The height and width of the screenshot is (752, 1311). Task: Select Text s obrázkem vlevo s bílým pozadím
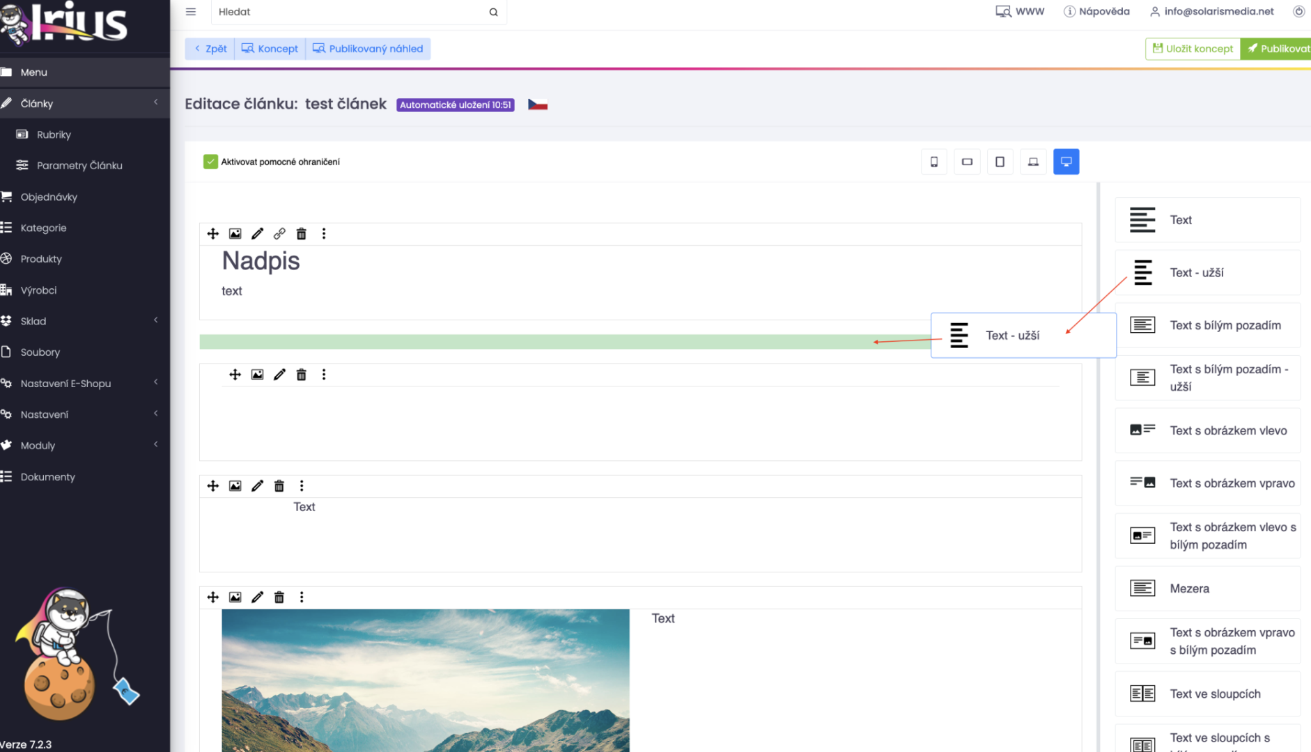1208,535
